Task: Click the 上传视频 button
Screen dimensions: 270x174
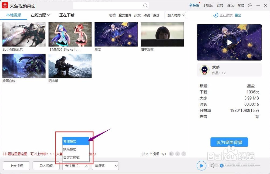Action: [16, 166]
